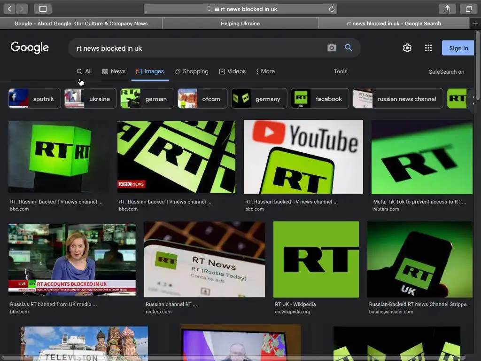Filter images by the sputnik chip
Viewport: 481px width, 361px height.
pyautogui.click(x=35, y=99)
